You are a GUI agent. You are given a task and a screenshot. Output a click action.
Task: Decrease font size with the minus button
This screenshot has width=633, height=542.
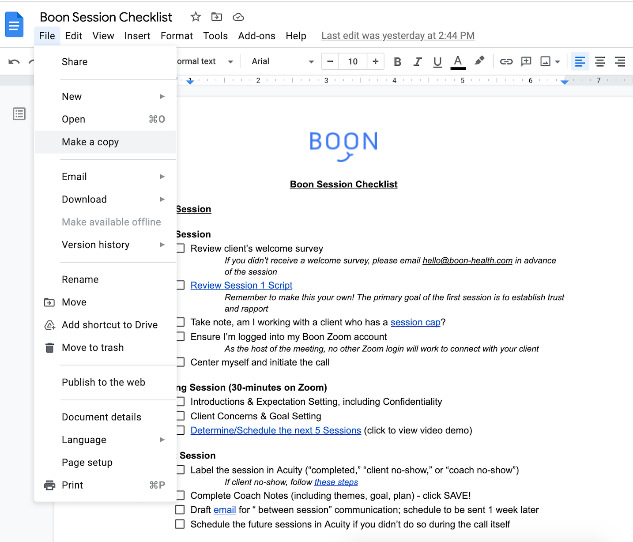(330, 61)
